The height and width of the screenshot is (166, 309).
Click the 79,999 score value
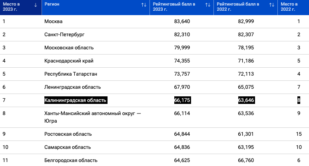[x=182, y=48]
